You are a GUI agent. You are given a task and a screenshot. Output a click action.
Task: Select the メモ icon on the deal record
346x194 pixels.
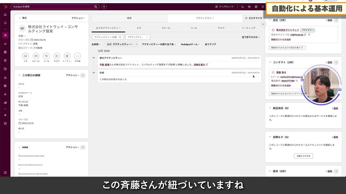(x=26, y=57)
